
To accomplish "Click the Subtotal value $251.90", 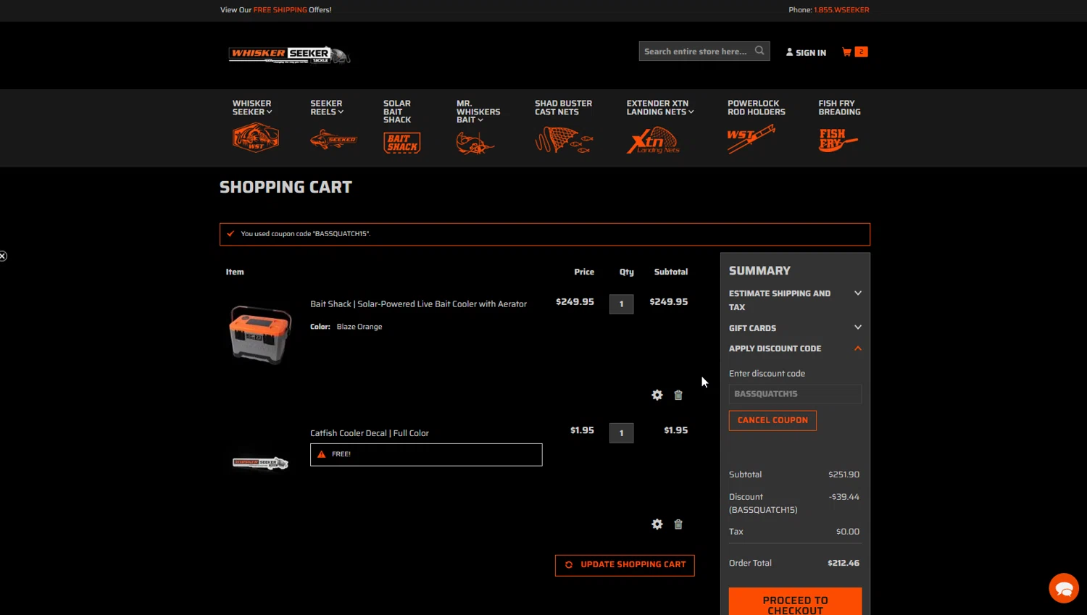I will (844, 474).
